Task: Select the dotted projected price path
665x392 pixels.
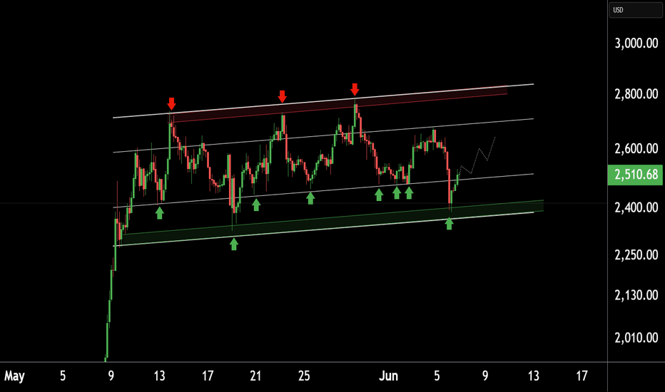Action: click(x=477, y=158)
